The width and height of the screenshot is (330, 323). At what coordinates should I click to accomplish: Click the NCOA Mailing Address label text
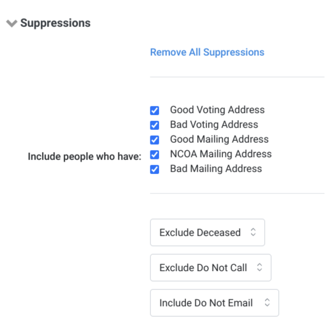[221, 154]
